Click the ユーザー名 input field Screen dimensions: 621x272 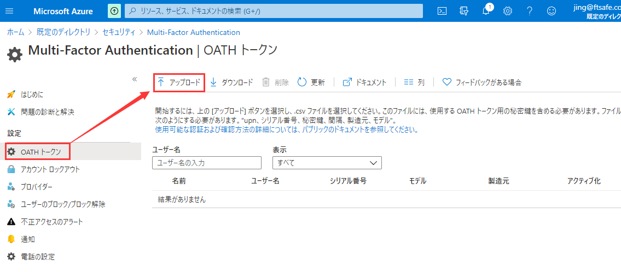tap(207, 163)
